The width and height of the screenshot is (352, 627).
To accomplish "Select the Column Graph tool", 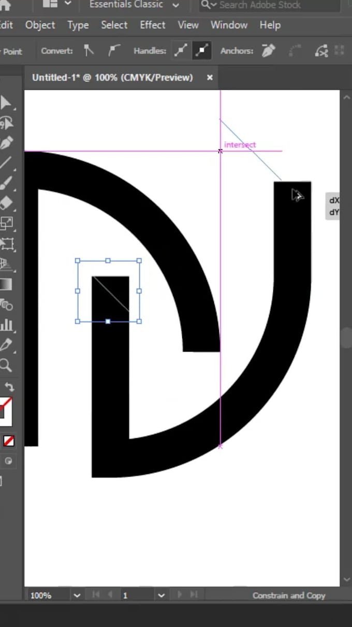I will click(x=6, y=325).
